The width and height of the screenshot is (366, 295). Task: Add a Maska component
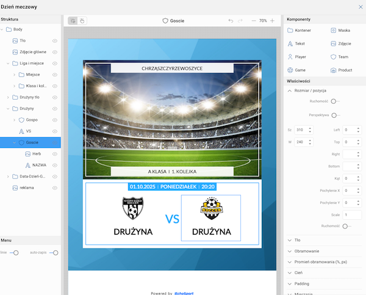click(340, 31)
